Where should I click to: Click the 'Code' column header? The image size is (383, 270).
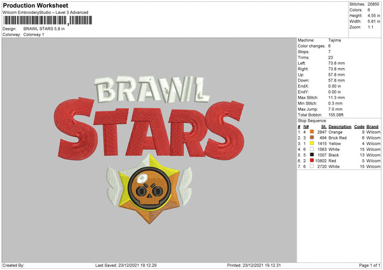pyautogui.click(x=359, y=127)
